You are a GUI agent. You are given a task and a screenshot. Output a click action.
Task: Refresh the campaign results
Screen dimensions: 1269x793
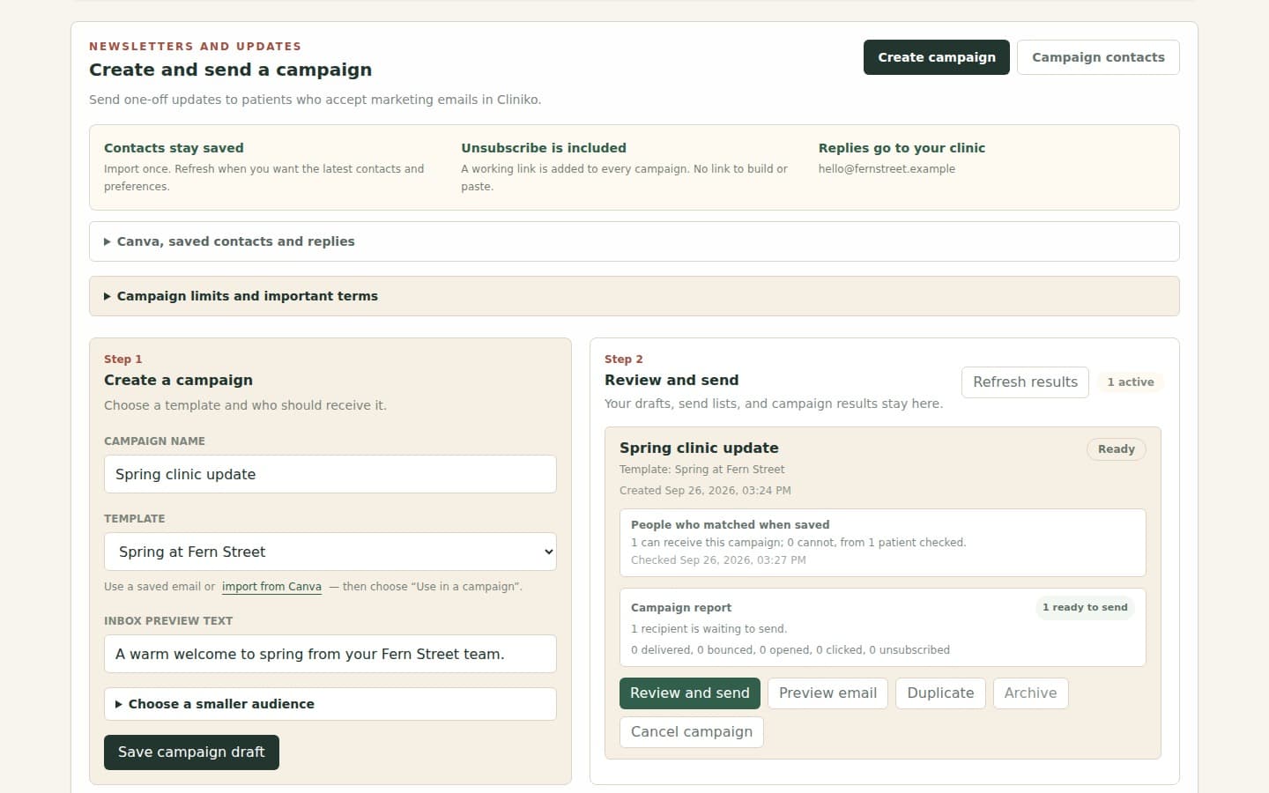(1025, 382)
